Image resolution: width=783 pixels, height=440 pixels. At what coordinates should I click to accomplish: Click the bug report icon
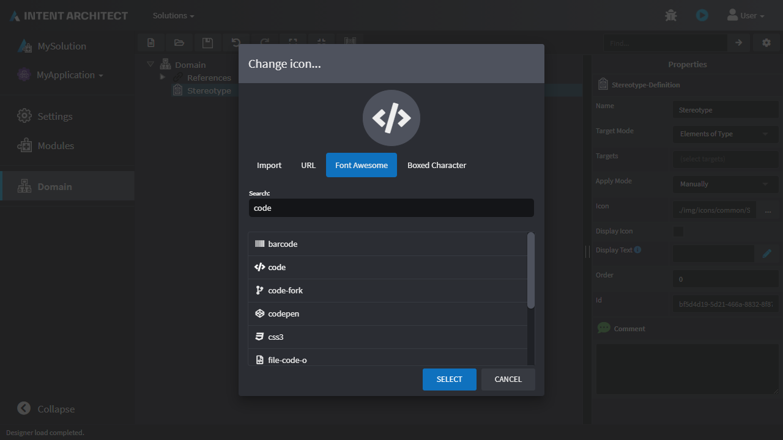pyautogui.click(x=671, y=15)
